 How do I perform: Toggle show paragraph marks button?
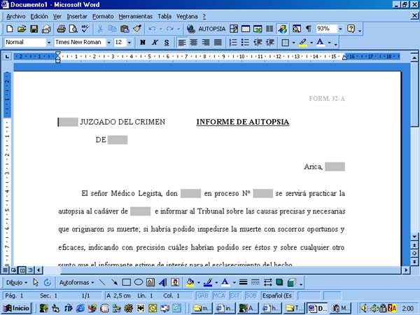pyautogui.click(x=308, y=29)
